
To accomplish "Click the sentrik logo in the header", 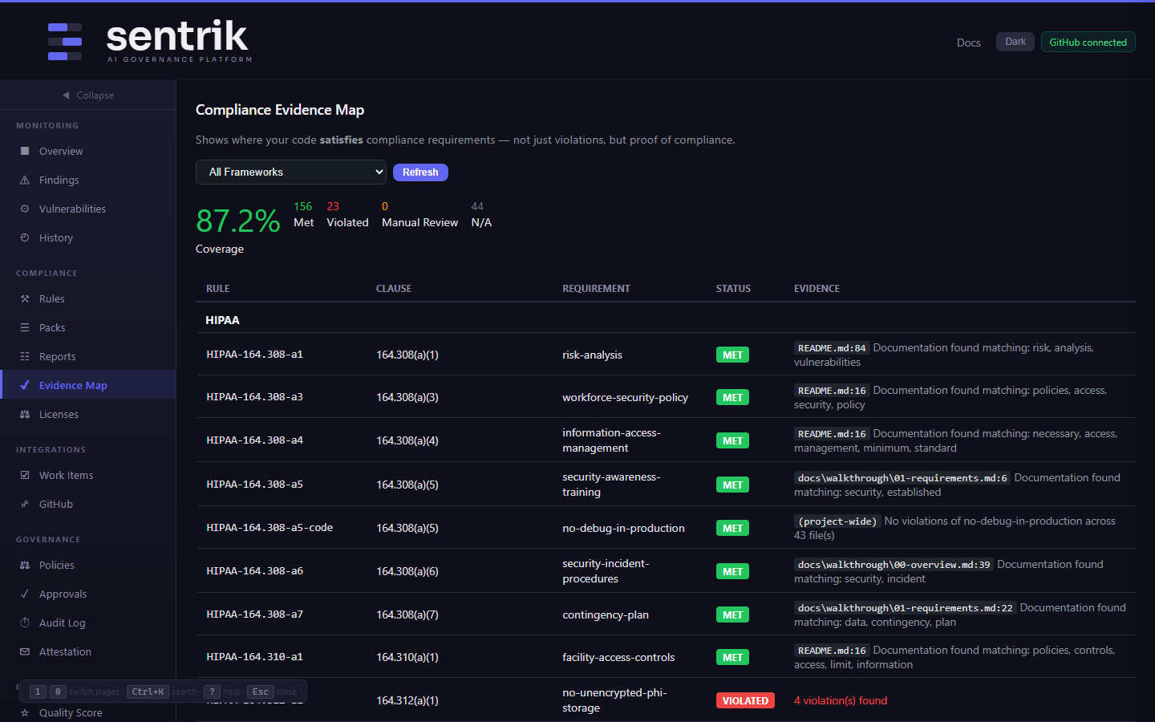I will point(178,40).
